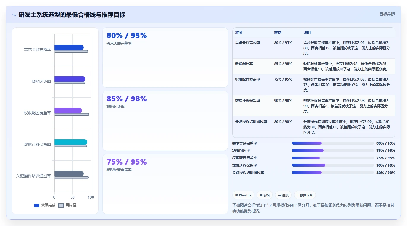Click the blue 需求关联完整率 chart bar
Screen dimensions: 407x226
tap(69, 48)
